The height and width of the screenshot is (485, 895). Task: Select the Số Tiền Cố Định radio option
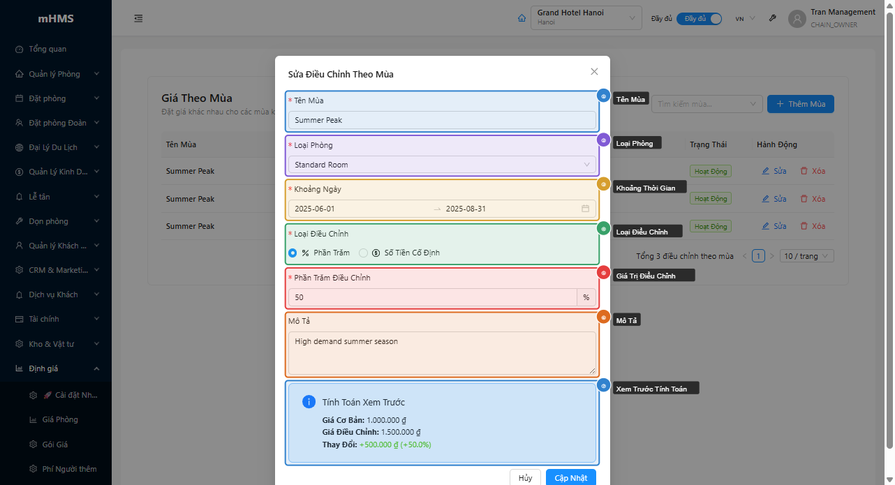tap(363, 253)
